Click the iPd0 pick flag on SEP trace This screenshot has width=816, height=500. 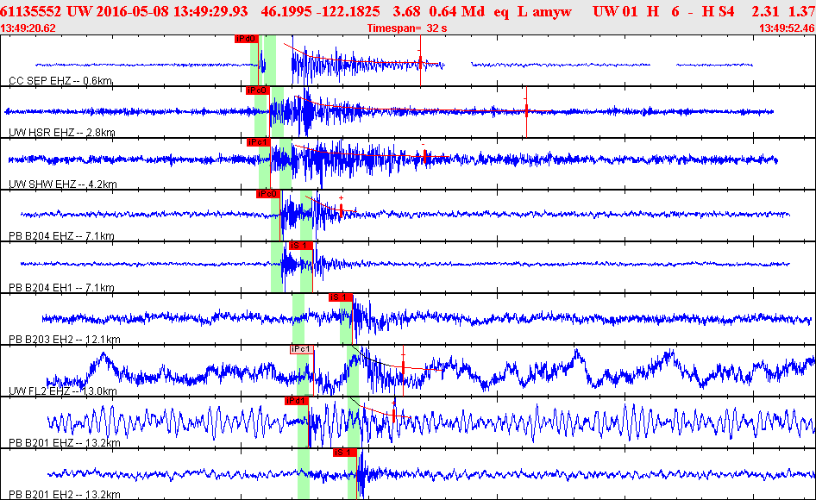click(246, 39)
